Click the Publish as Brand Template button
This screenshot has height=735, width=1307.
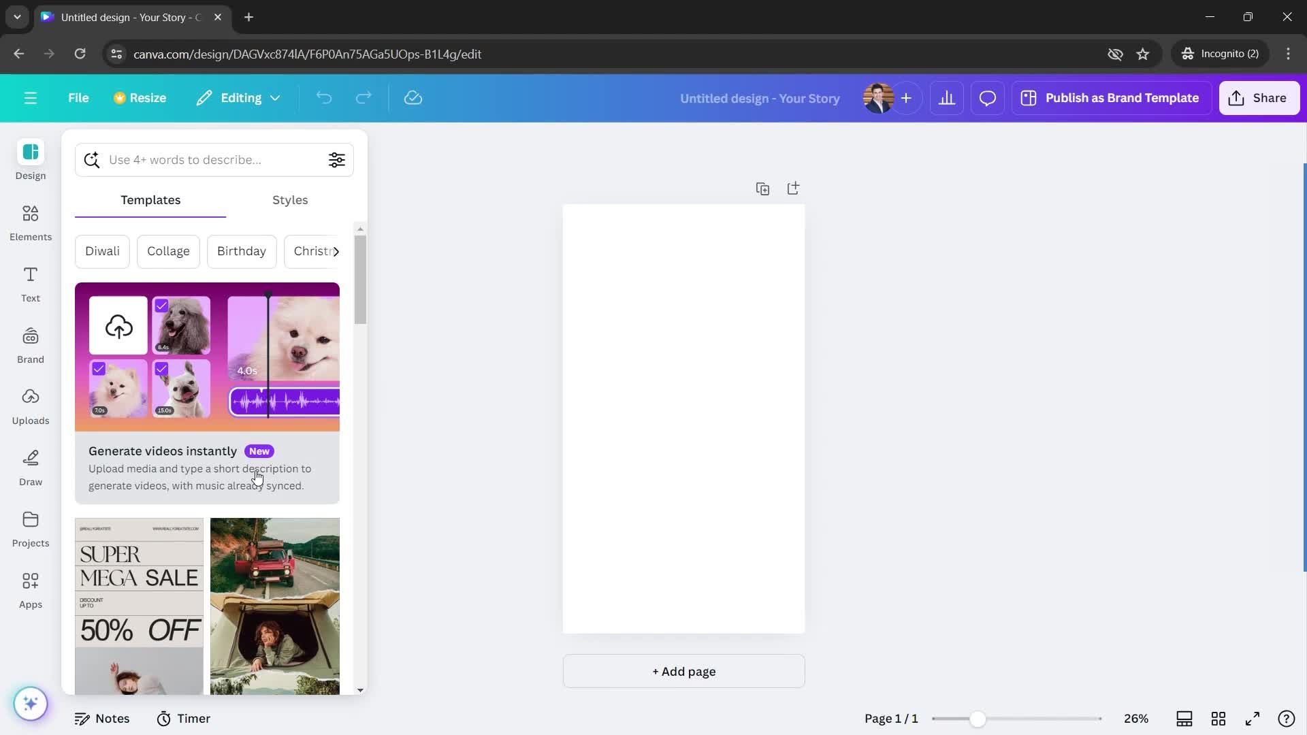tap(1122, 98)
